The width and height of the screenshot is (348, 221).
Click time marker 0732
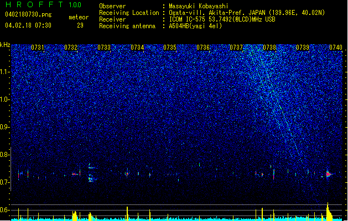[71, 48]
